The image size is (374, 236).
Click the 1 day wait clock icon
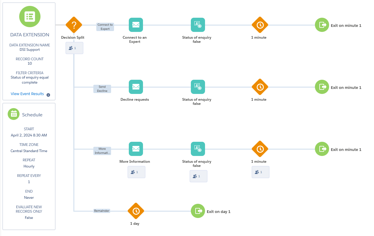(x=136, y=211)
